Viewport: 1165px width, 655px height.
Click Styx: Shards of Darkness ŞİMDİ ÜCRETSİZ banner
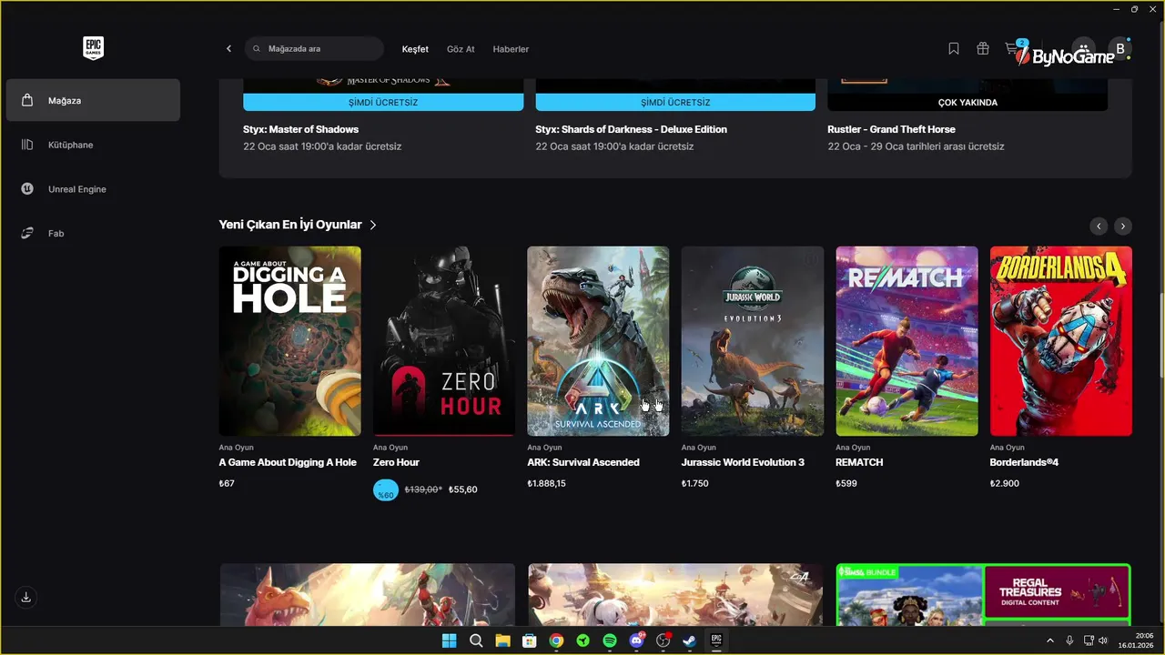[675, 102]
